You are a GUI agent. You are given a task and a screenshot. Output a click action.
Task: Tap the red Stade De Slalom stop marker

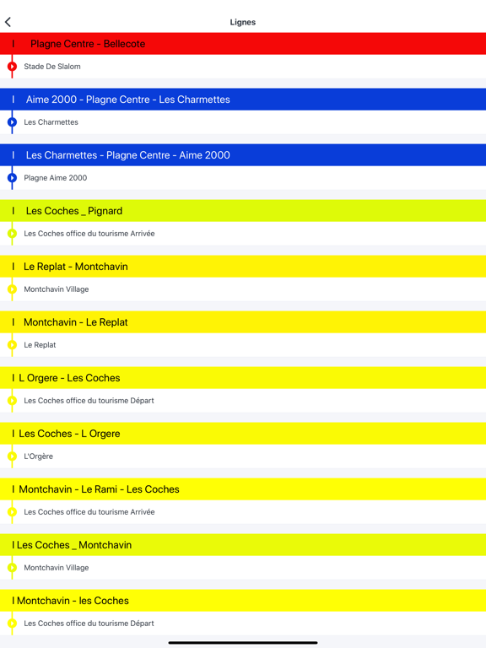tap(12, 66)
